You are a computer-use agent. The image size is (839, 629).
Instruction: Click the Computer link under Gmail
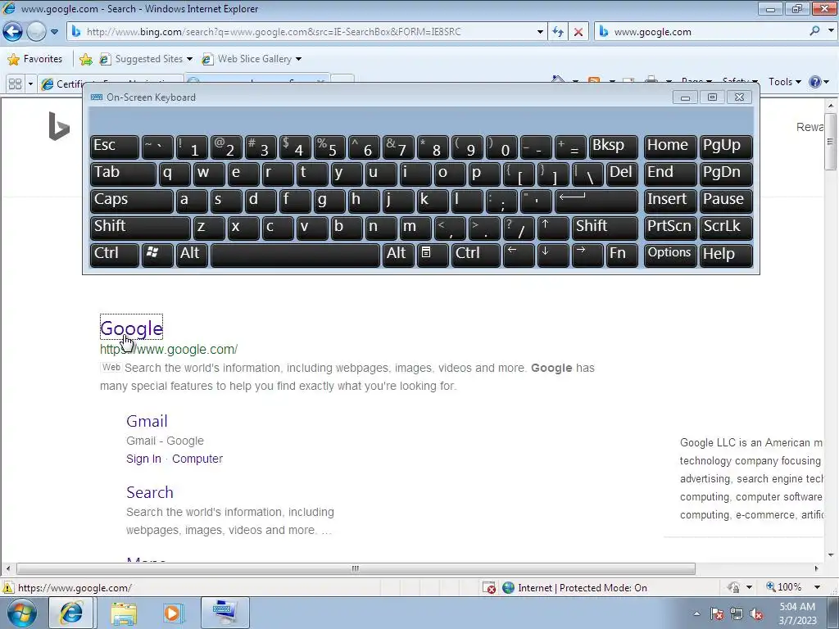(197, 459)
